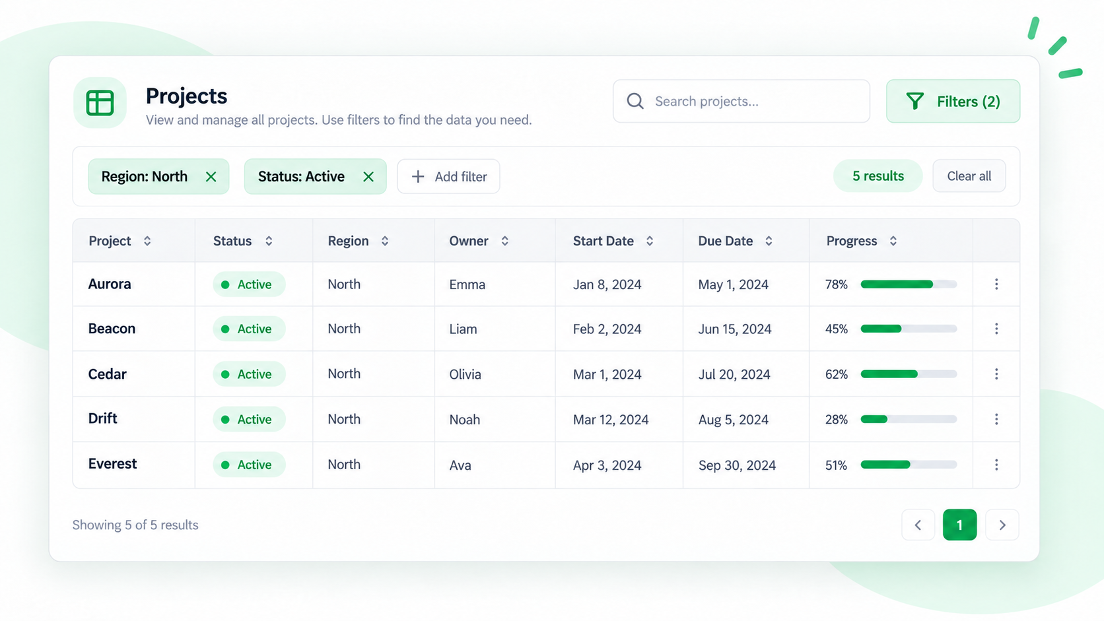Go to the previous page

[918, 525]
